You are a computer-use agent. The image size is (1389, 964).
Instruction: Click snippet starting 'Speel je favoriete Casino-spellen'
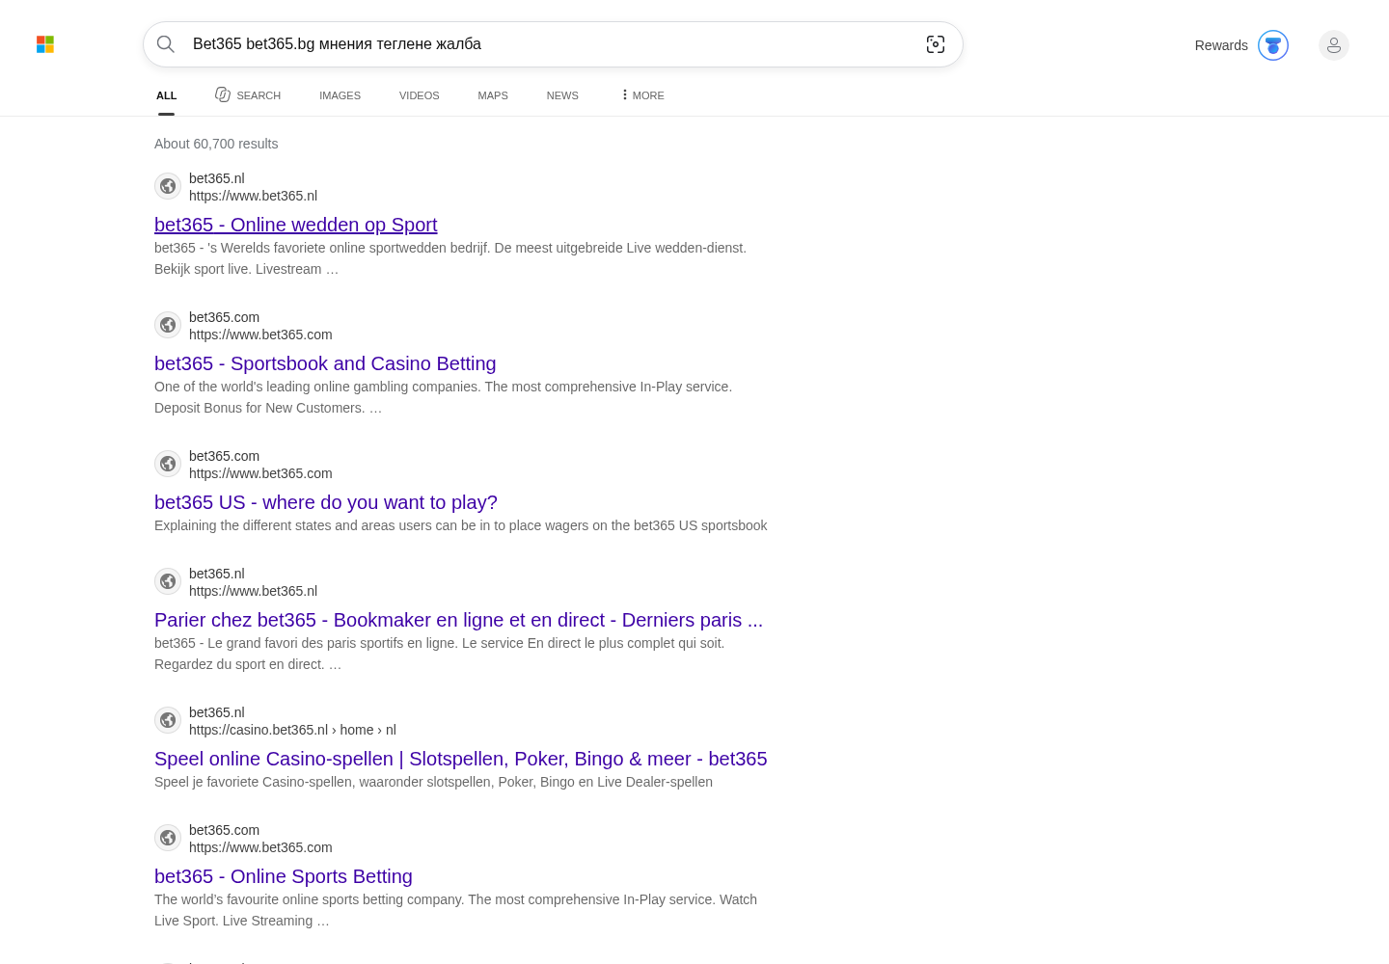click(434, 782)
